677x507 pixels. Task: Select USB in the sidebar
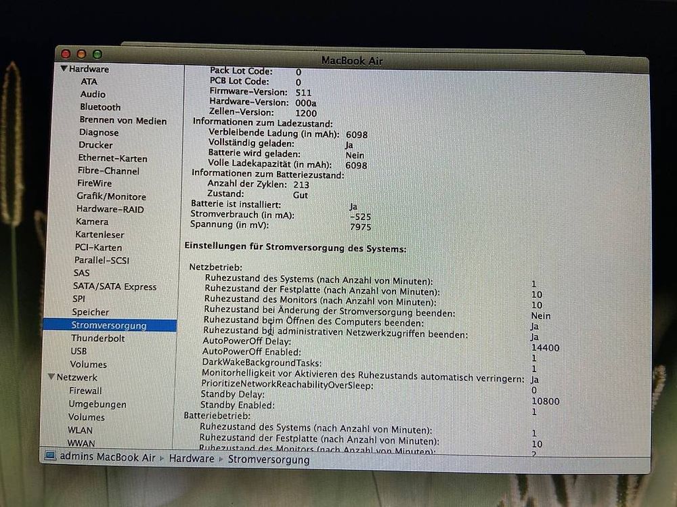(79, 351)
